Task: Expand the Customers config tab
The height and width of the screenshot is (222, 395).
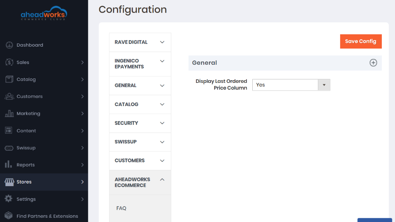Action: click(140, 161)
